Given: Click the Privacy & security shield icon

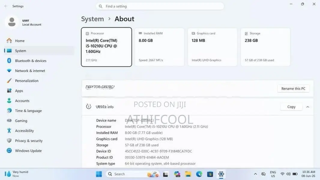Looking at the screenshot, I should tap(9, 140).
